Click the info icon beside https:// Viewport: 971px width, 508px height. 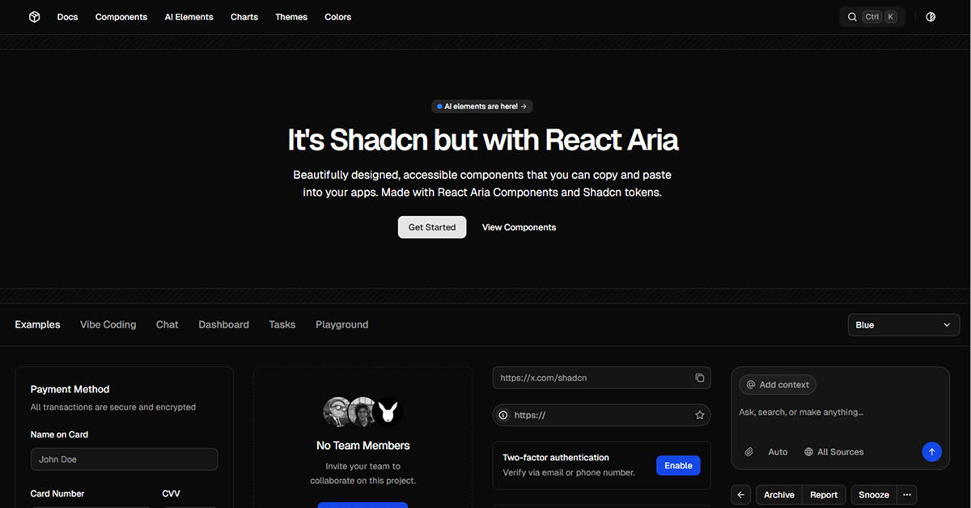(503, 415)
